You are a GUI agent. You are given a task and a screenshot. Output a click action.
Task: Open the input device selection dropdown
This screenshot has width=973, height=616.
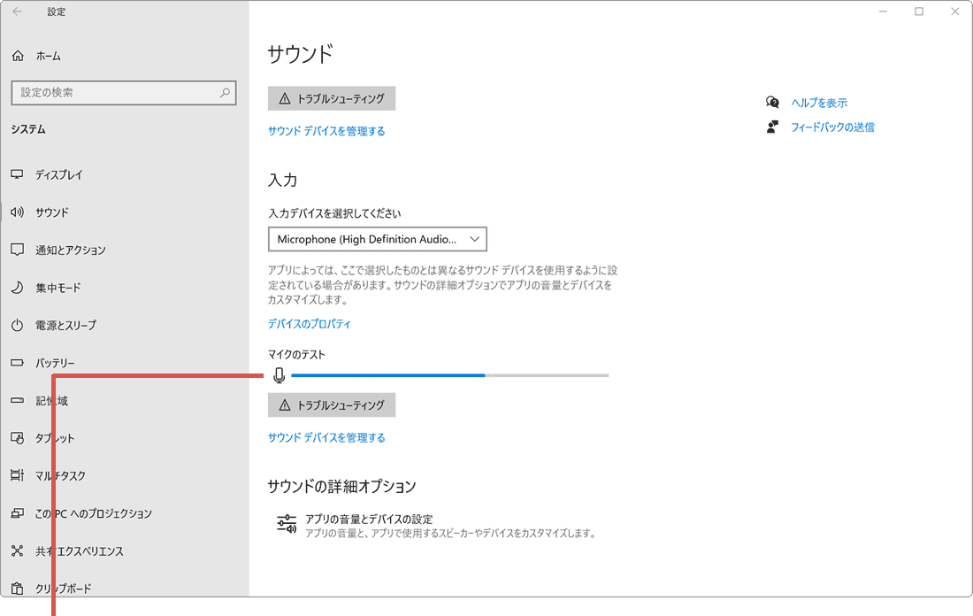click(379, 239)
